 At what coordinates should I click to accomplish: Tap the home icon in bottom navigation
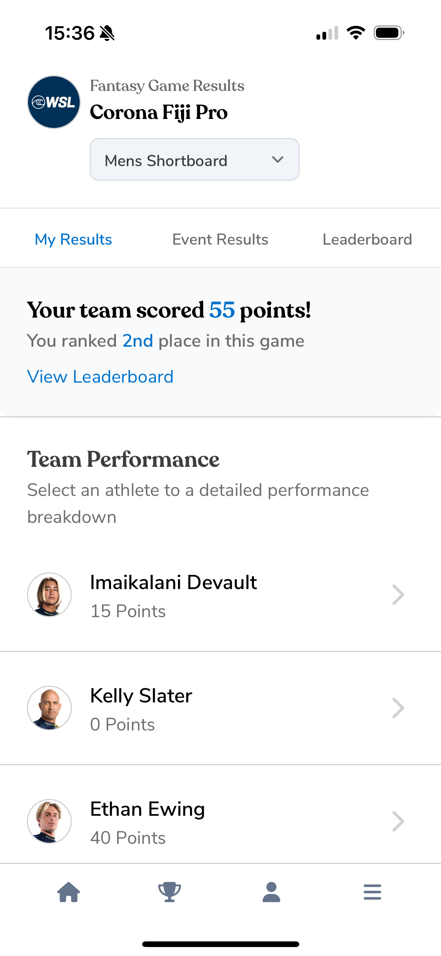(x=69, y=892)
